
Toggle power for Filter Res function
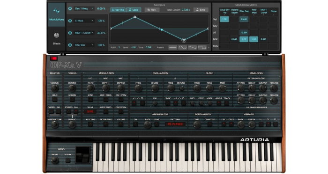click(70, 45)
